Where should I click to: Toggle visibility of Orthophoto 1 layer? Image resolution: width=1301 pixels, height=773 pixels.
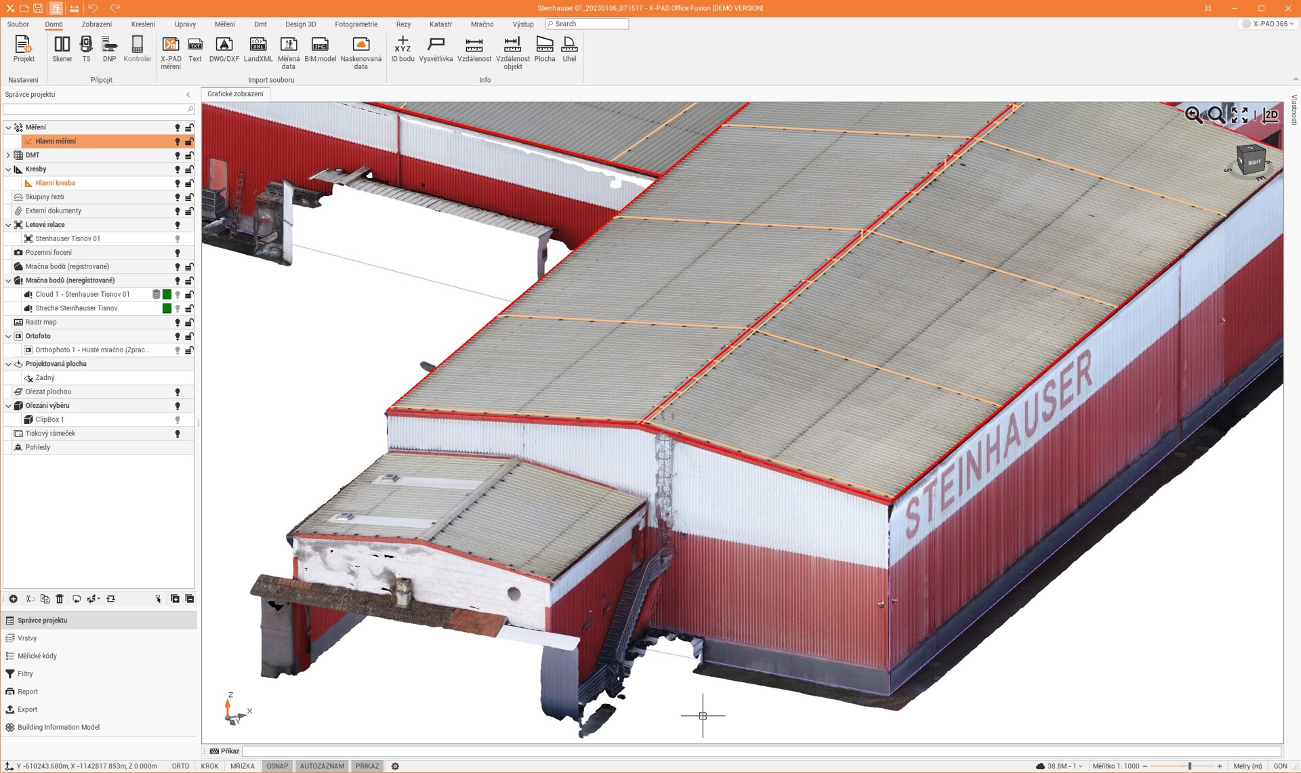(x=178, y=350)
